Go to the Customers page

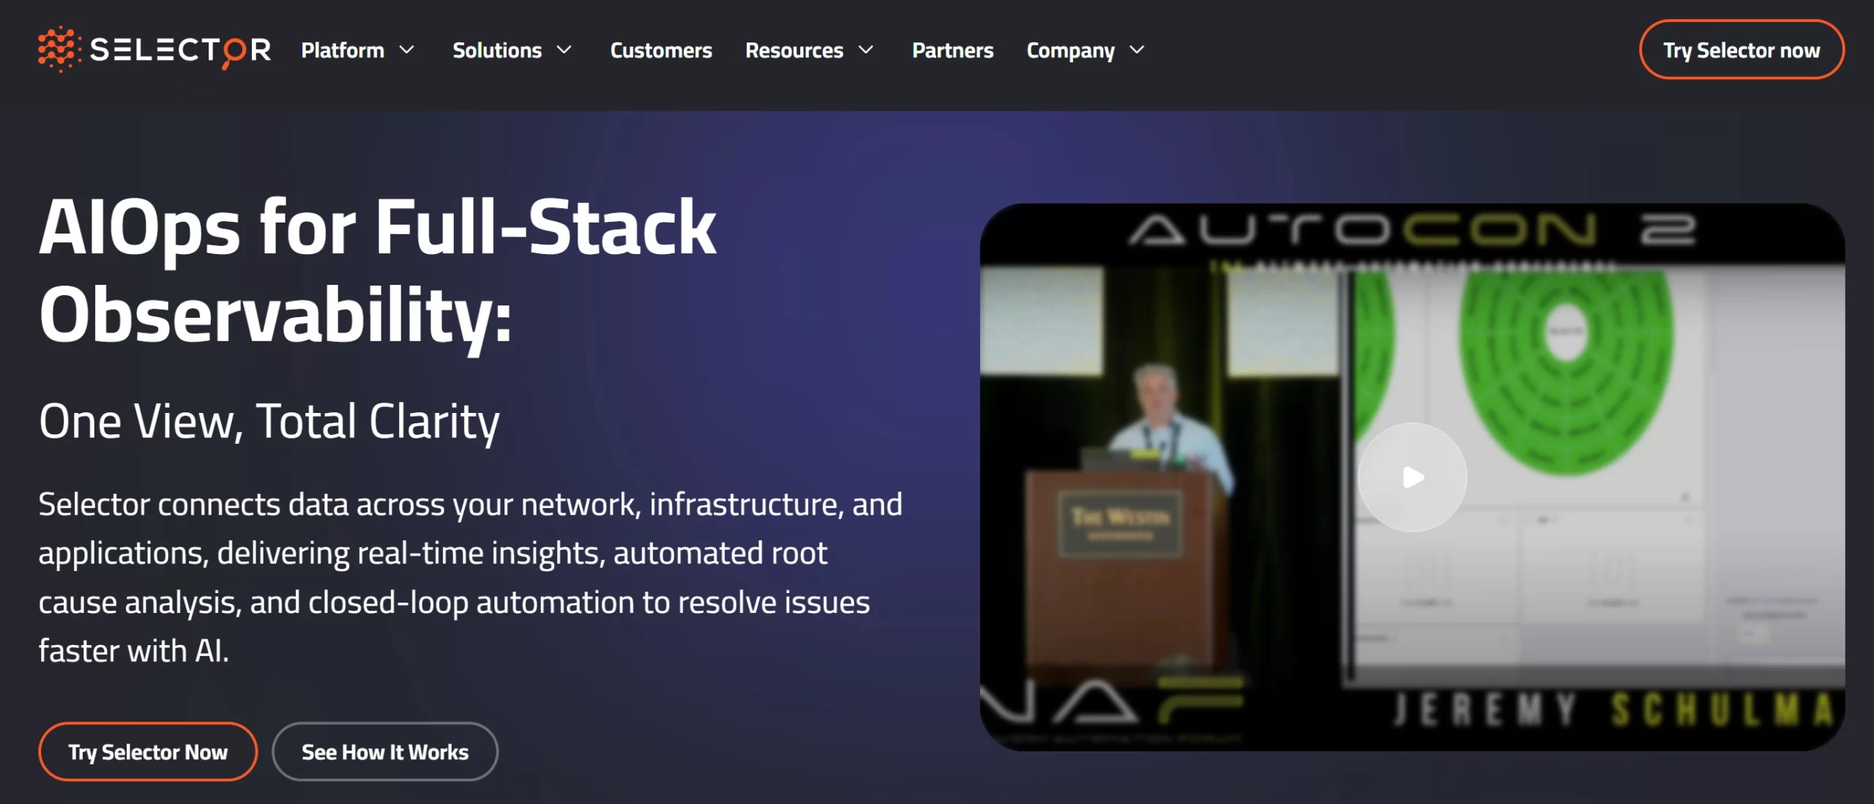[661, 50]
